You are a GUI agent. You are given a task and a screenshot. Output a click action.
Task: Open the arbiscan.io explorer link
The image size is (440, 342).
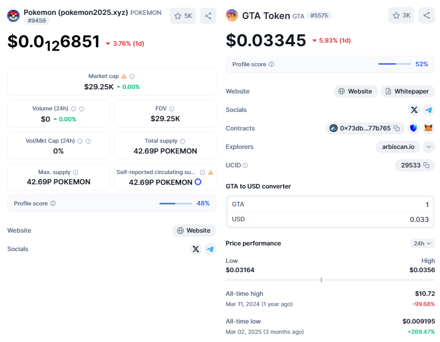[398, 147]
